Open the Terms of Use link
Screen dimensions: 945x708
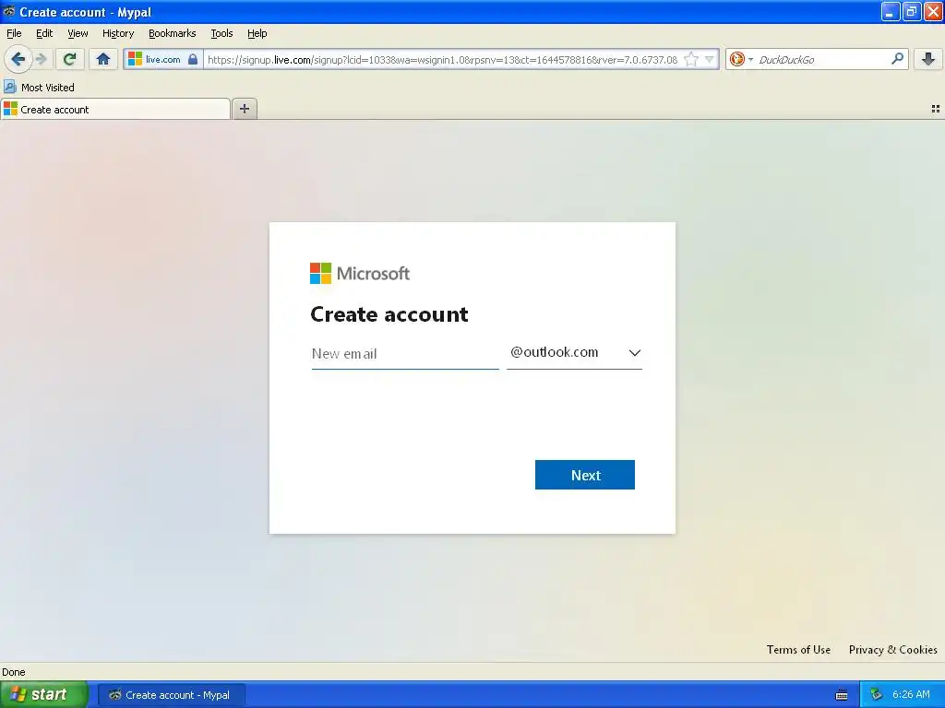point(798,650)
